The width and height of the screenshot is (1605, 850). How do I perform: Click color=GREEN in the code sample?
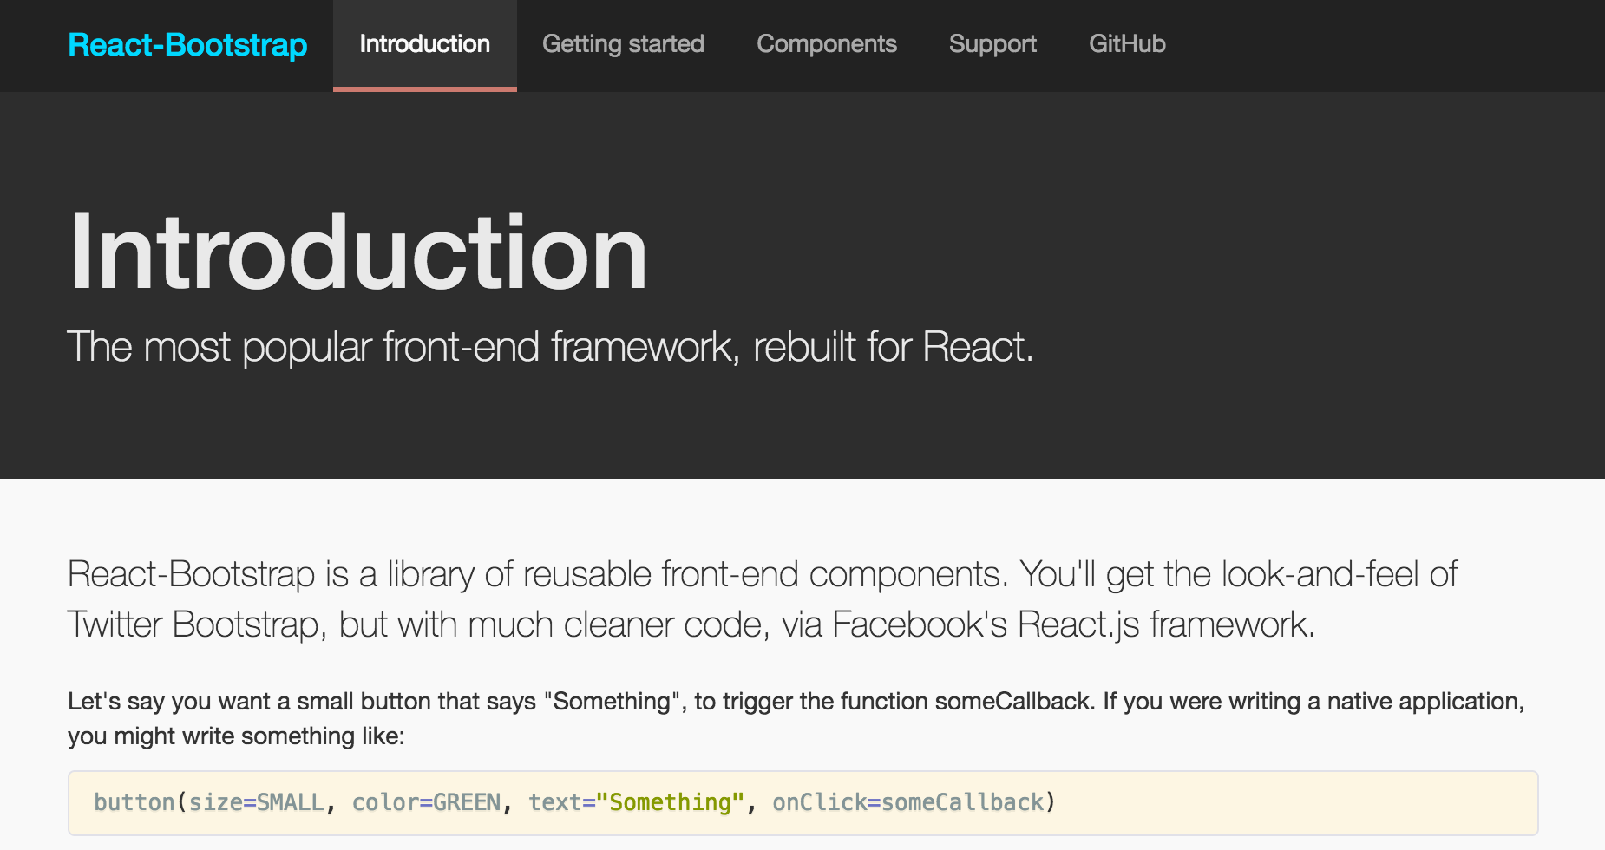point(426,802)
